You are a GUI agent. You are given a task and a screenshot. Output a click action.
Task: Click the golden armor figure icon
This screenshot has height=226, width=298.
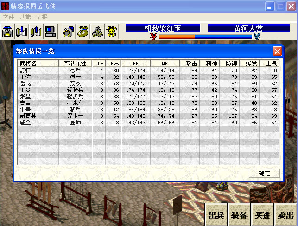[112, 32]
